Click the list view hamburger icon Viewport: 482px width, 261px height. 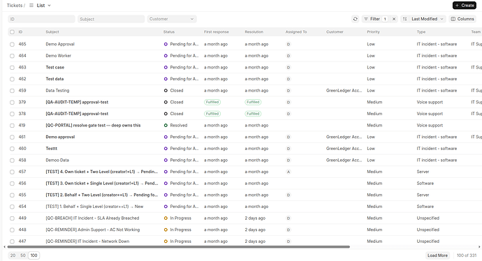(x=31, y=6)
